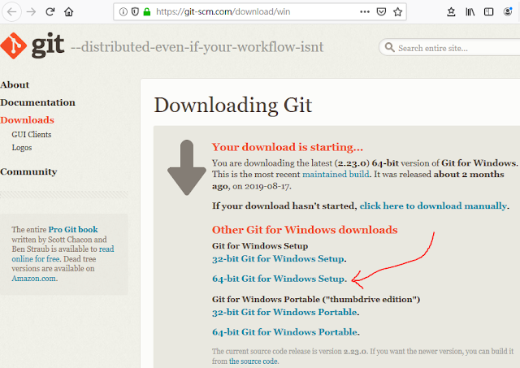Download 32-bit Git for Windows Setup

pos(278,258)
